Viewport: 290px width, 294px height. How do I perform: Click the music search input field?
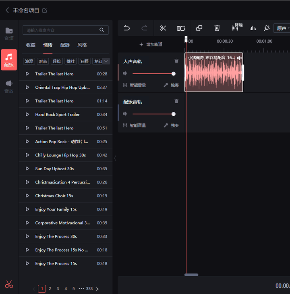coord(66,30)
